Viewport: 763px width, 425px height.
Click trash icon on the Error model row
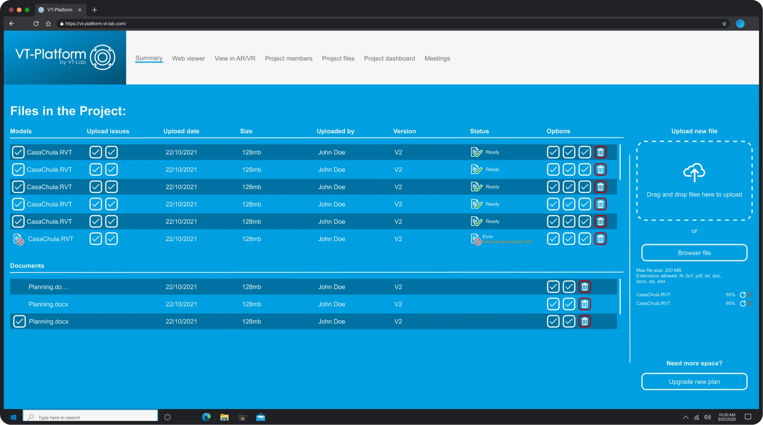pos(600,239)
